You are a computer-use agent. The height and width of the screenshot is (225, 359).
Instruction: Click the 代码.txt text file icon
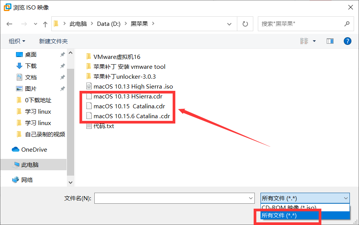tap(89, 126)
